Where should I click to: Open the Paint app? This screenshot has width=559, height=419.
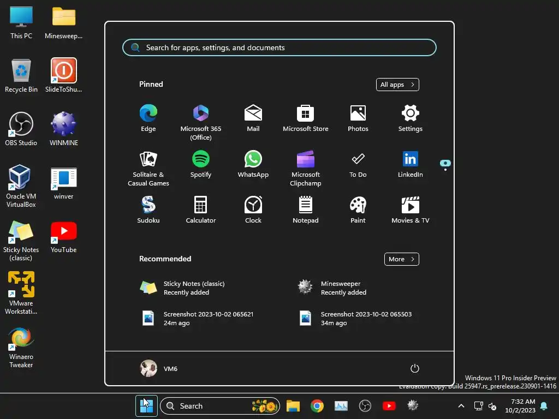click(358, 210)
